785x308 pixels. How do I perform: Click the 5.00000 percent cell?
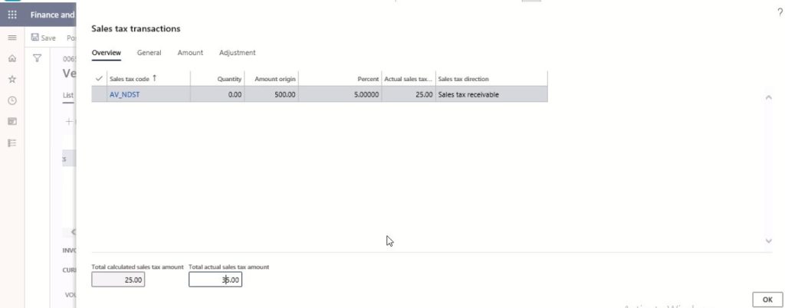[x=340, y=94]
